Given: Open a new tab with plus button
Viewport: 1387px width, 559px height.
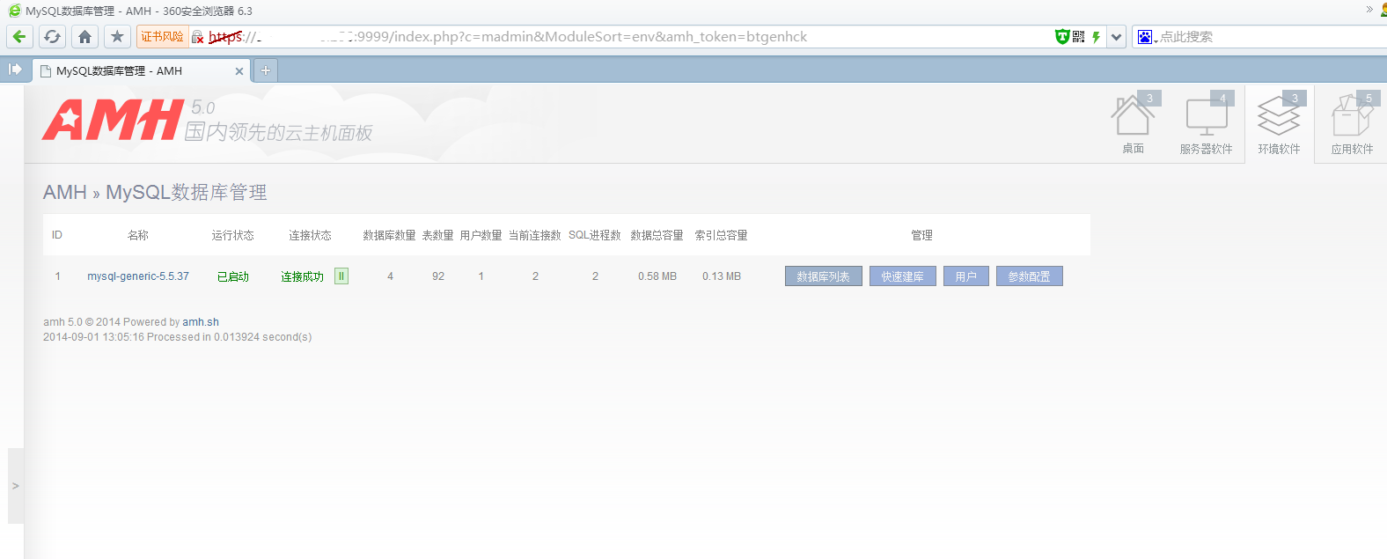Looking at the screenshot, I should pyautogui.click(x=265, y=70).
